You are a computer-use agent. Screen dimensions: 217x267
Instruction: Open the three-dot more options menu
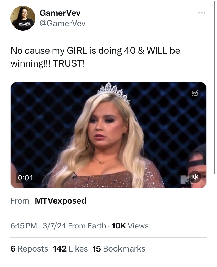(x=202, y=13)
